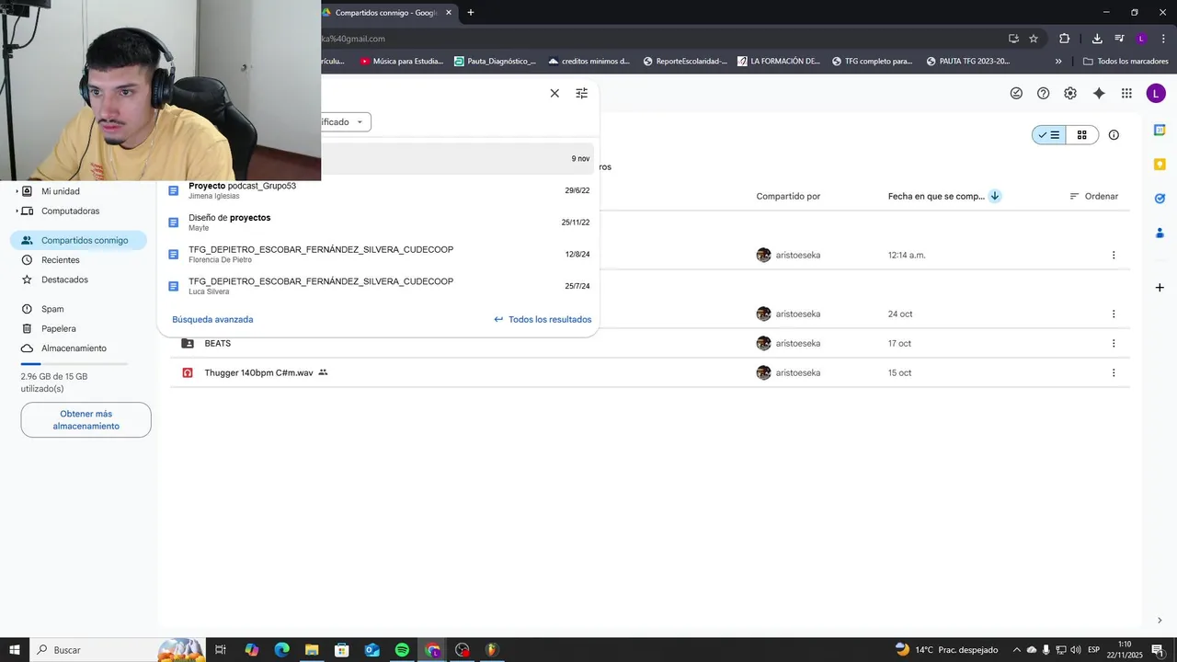Open TFG result by Luca Silvera
Viewport: 1177px width, 662px height.
(x=378, y=286)
